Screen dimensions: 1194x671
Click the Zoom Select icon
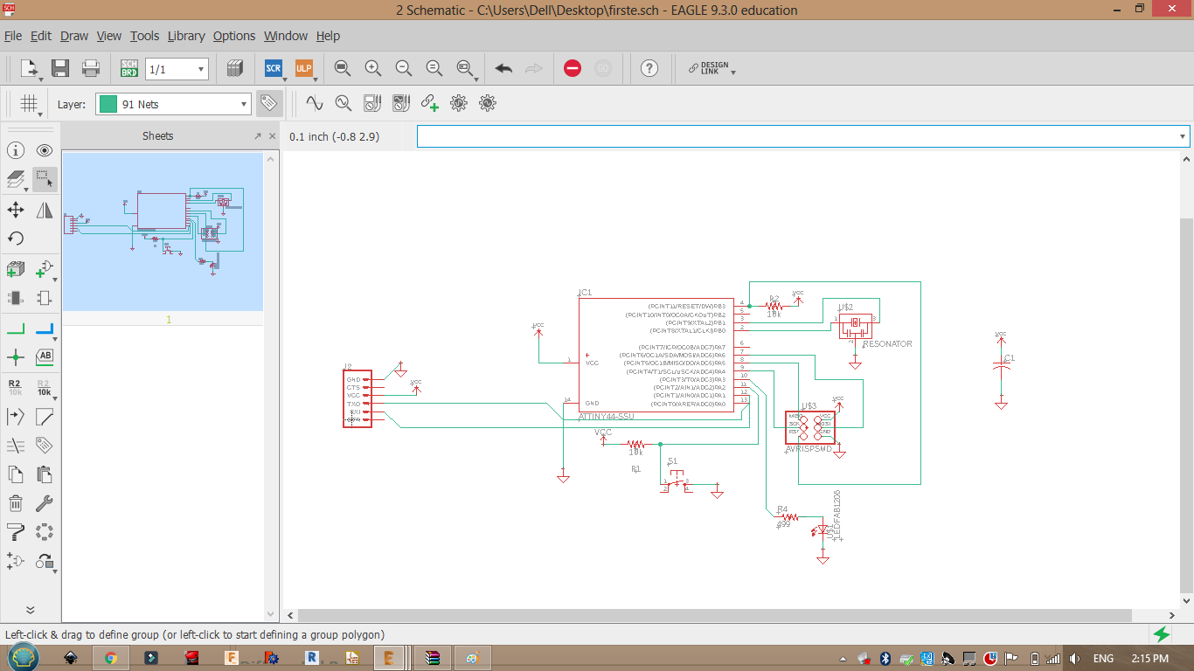pyautogui.click(x=465, y=68)
